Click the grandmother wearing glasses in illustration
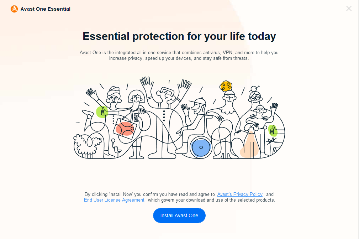 click(255, 96)
